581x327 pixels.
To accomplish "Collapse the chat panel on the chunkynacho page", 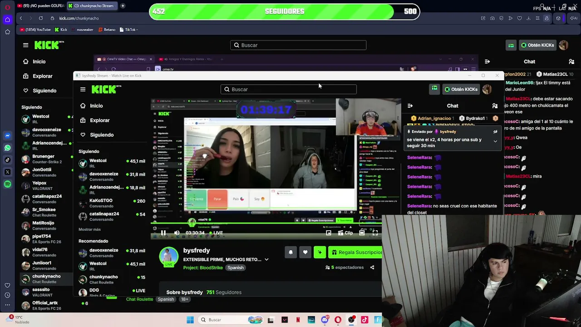I will pos(487,61).
